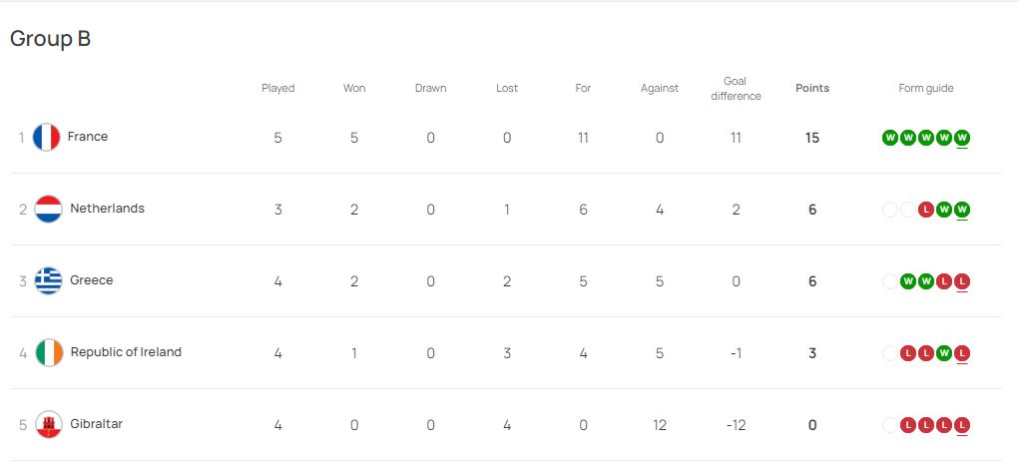Open the Greece team link
Viewport: 1019px width, 465px height.
(x=92, y=280)
